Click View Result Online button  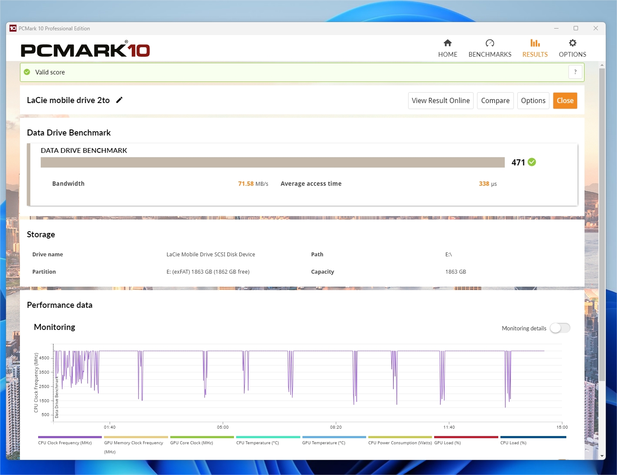point(441,100)
